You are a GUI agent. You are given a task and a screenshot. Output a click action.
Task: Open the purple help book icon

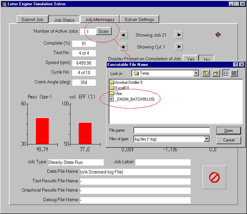click(x=218, y=35)
